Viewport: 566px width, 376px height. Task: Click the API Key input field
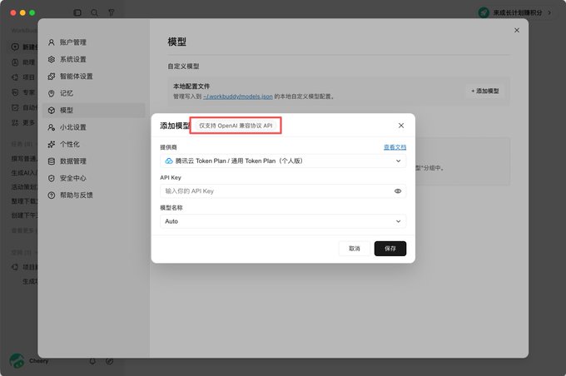point(283,191)
